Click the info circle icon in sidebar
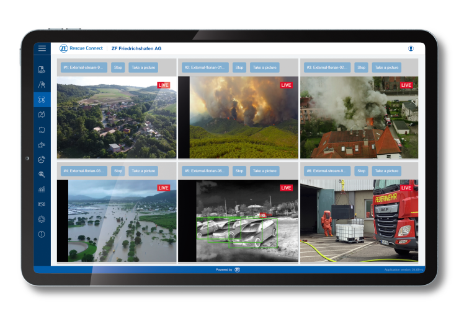 tap(42, 234)
